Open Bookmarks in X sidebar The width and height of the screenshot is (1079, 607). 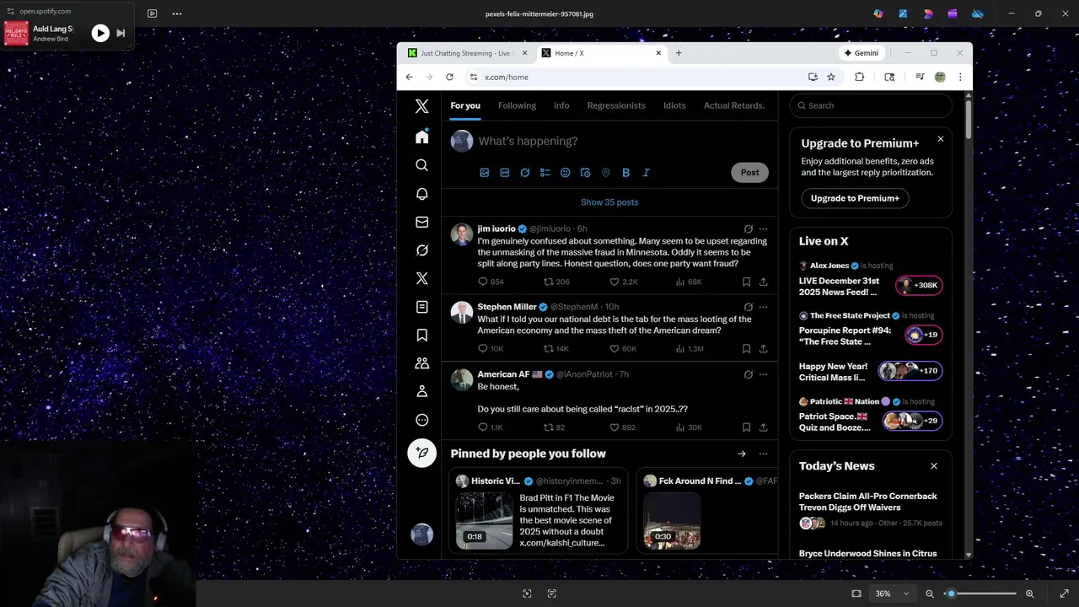tap(422, 336)
